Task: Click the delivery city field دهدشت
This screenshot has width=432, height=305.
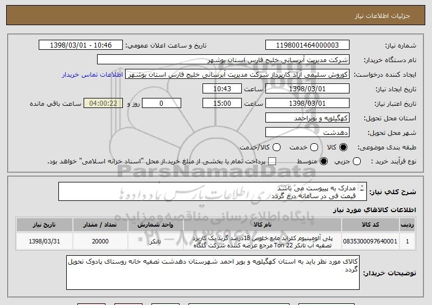Action: click(307, 133)
